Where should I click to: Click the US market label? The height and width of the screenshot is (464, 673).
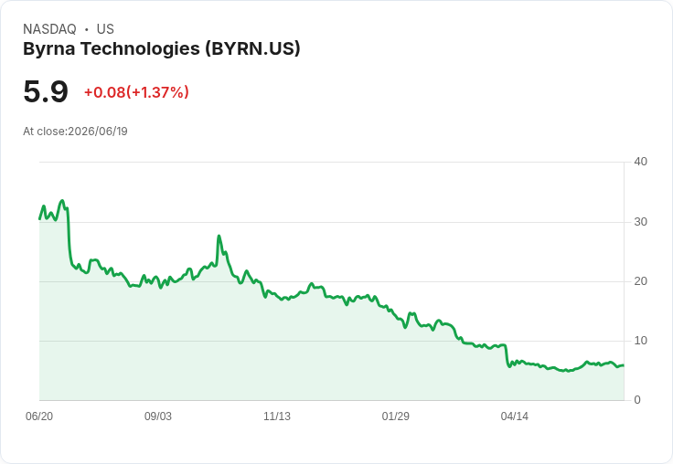(x=105, y=29)
